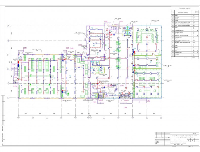Select row axis marker В at left
200x152 pixels.
[9, 69]
